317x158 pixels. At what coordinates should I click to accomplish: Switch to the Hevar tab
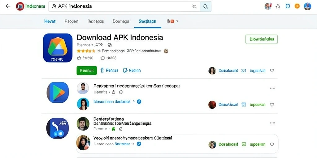point(50,21)
